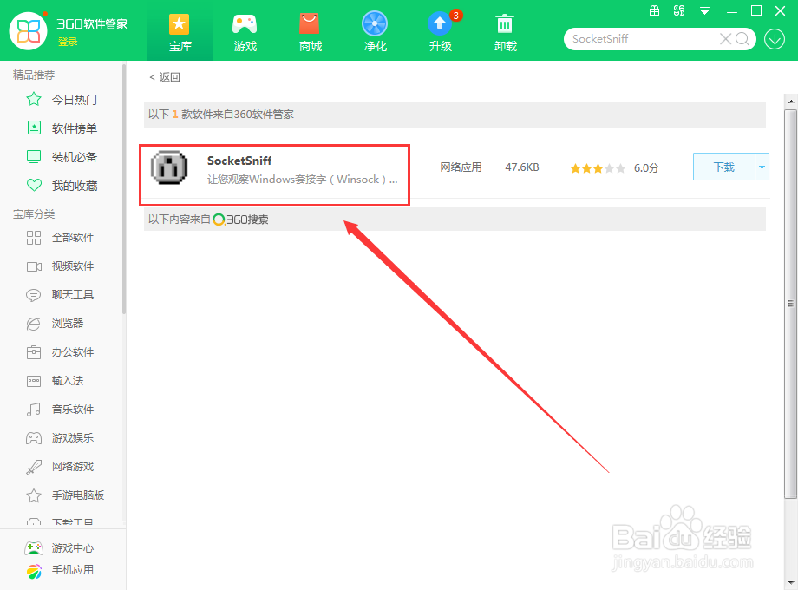Click the music note icon beside 音乐软件
This screenshot has height=590, width=798.
(x=34, y=410)
